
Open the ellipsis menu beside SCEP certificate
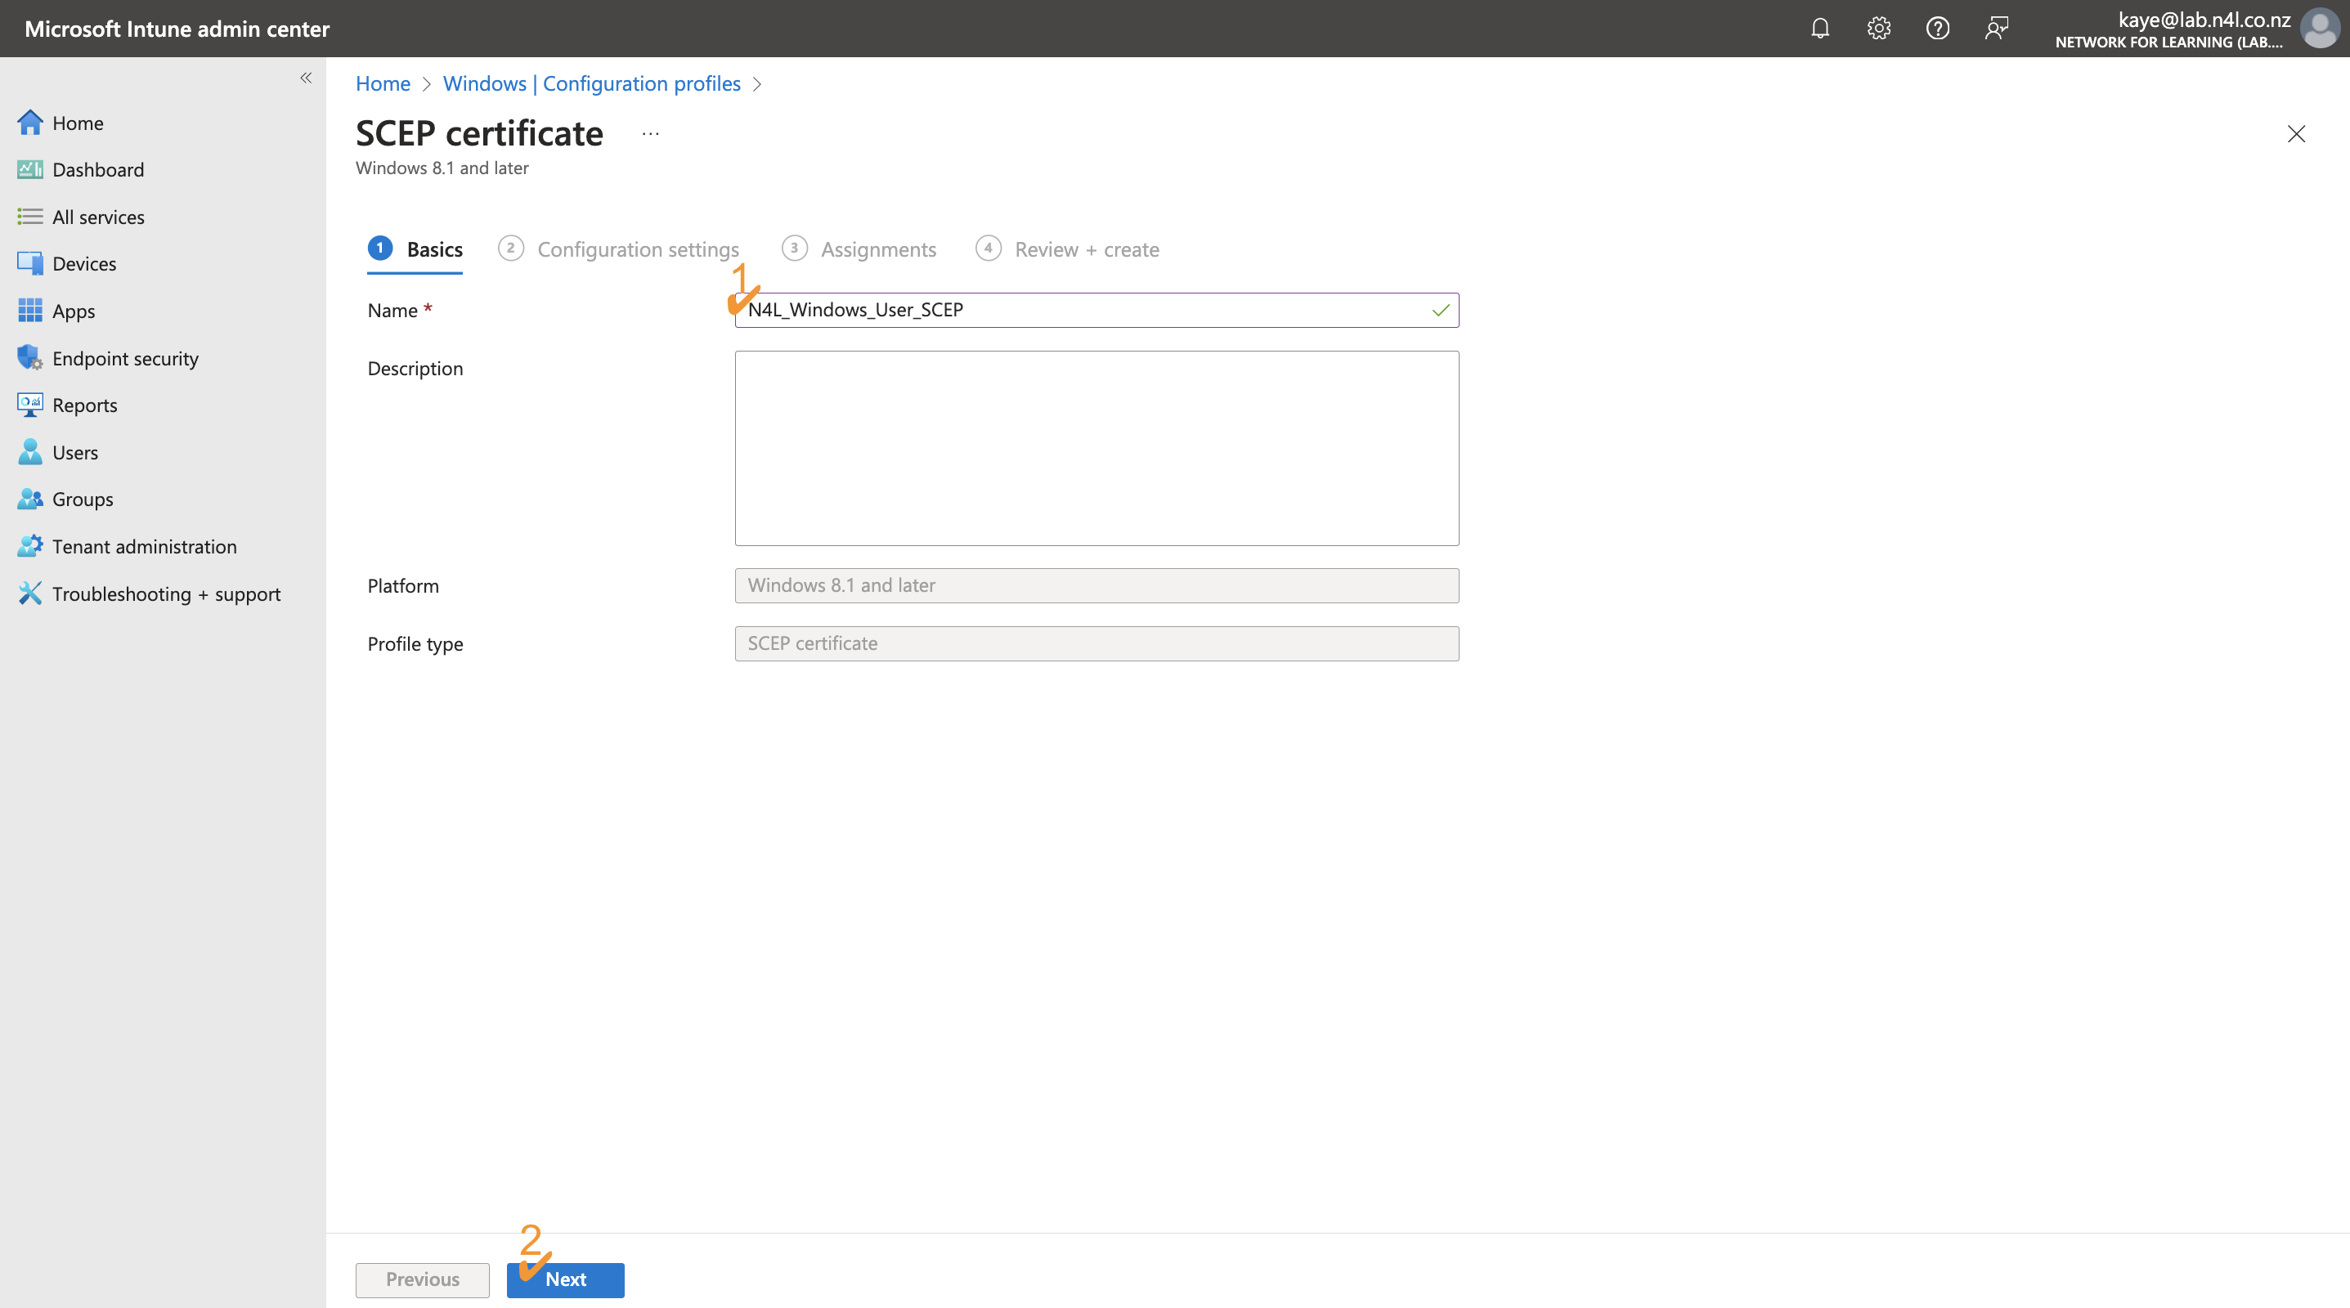point(649,133)
